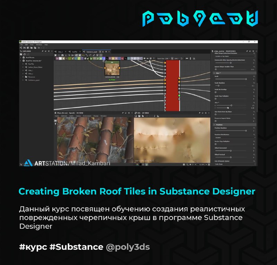Click the new substance graph toolbar icon
Viewport: 277px width, 265px height.
tap(21, 48)
